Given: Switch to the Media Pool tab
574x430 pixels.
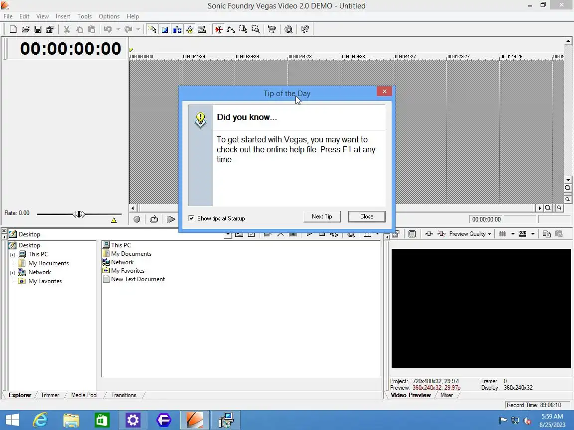Looking at the screenshot, I should 84,395.
